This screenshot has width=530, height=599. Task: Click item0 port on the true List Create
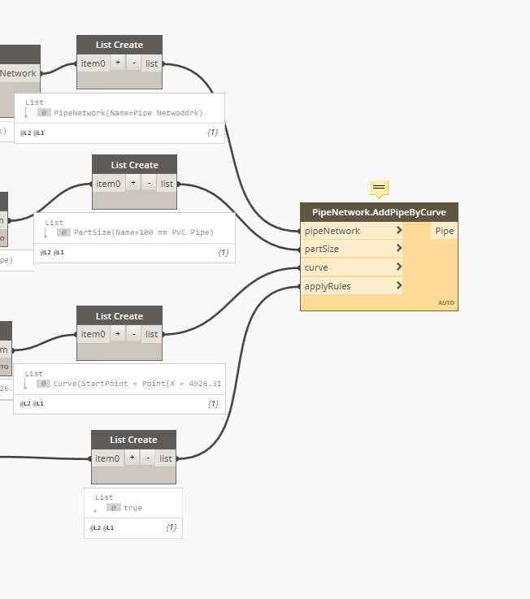[x=107, y=458]
